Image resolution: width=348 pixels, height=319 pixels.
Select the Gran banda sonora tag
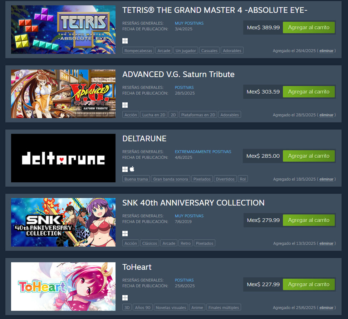(x=171, y=179)
